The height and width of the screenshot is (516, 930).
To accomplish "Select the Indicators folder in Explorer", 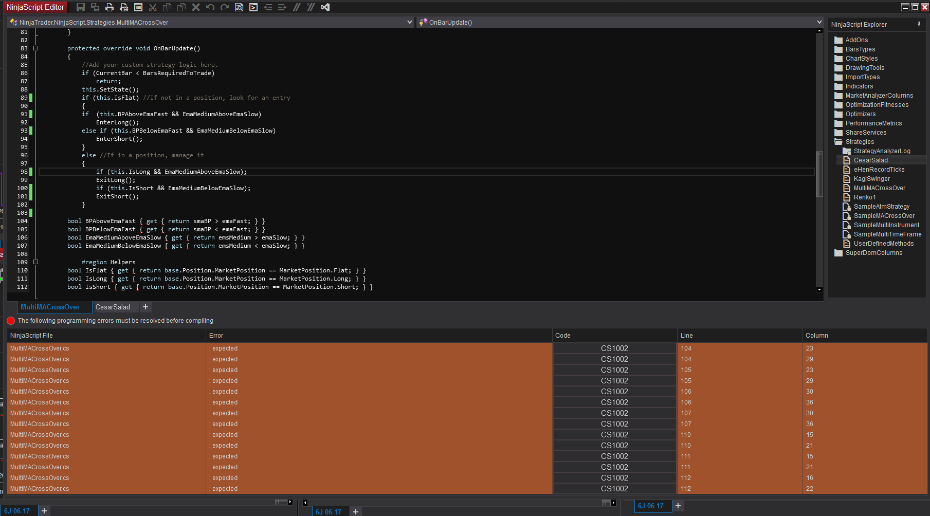I will click(x=859, y=86).
